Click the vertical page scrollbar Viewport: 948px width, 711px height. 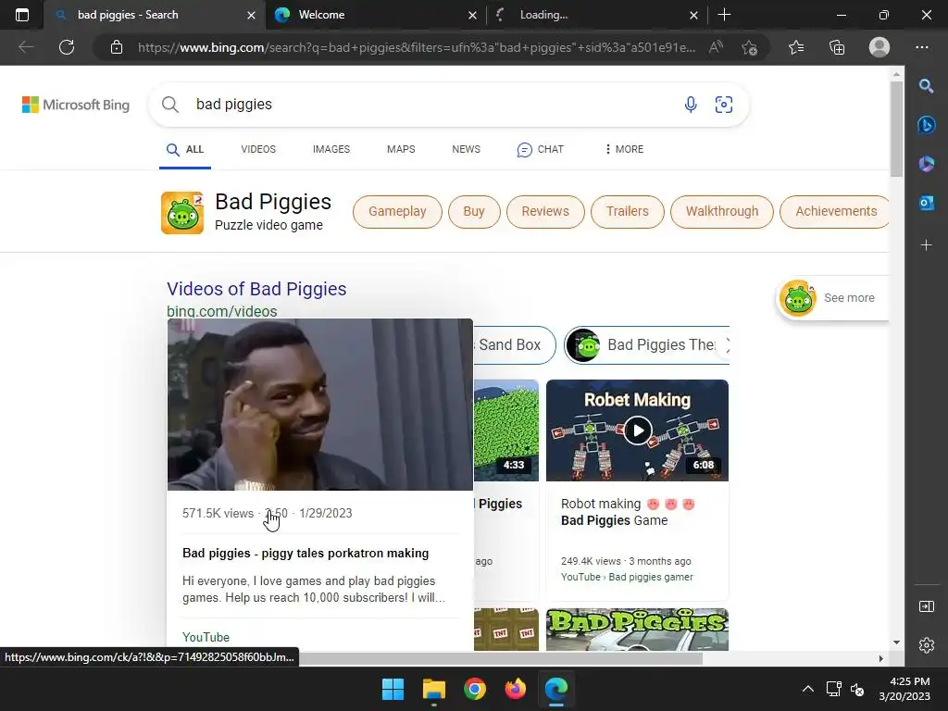896,128
